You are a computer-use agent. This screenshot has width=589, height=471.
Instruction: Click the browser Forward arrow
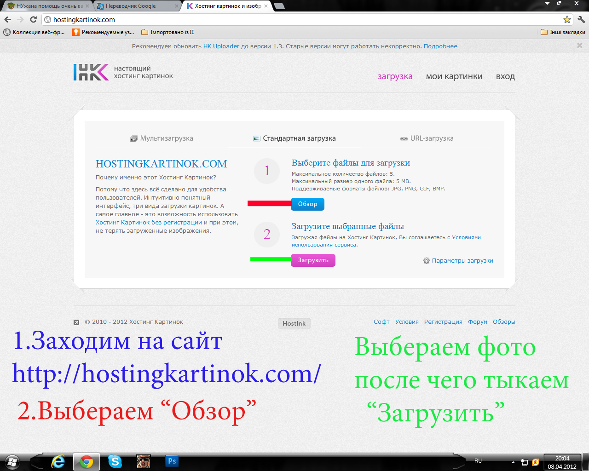(20, 19)
